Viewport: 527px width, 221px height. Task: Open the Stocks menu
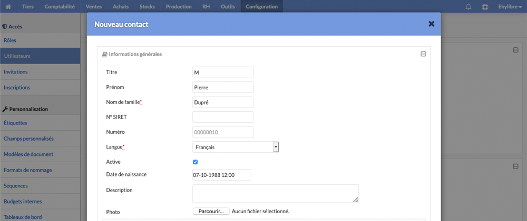coord(147,7)
